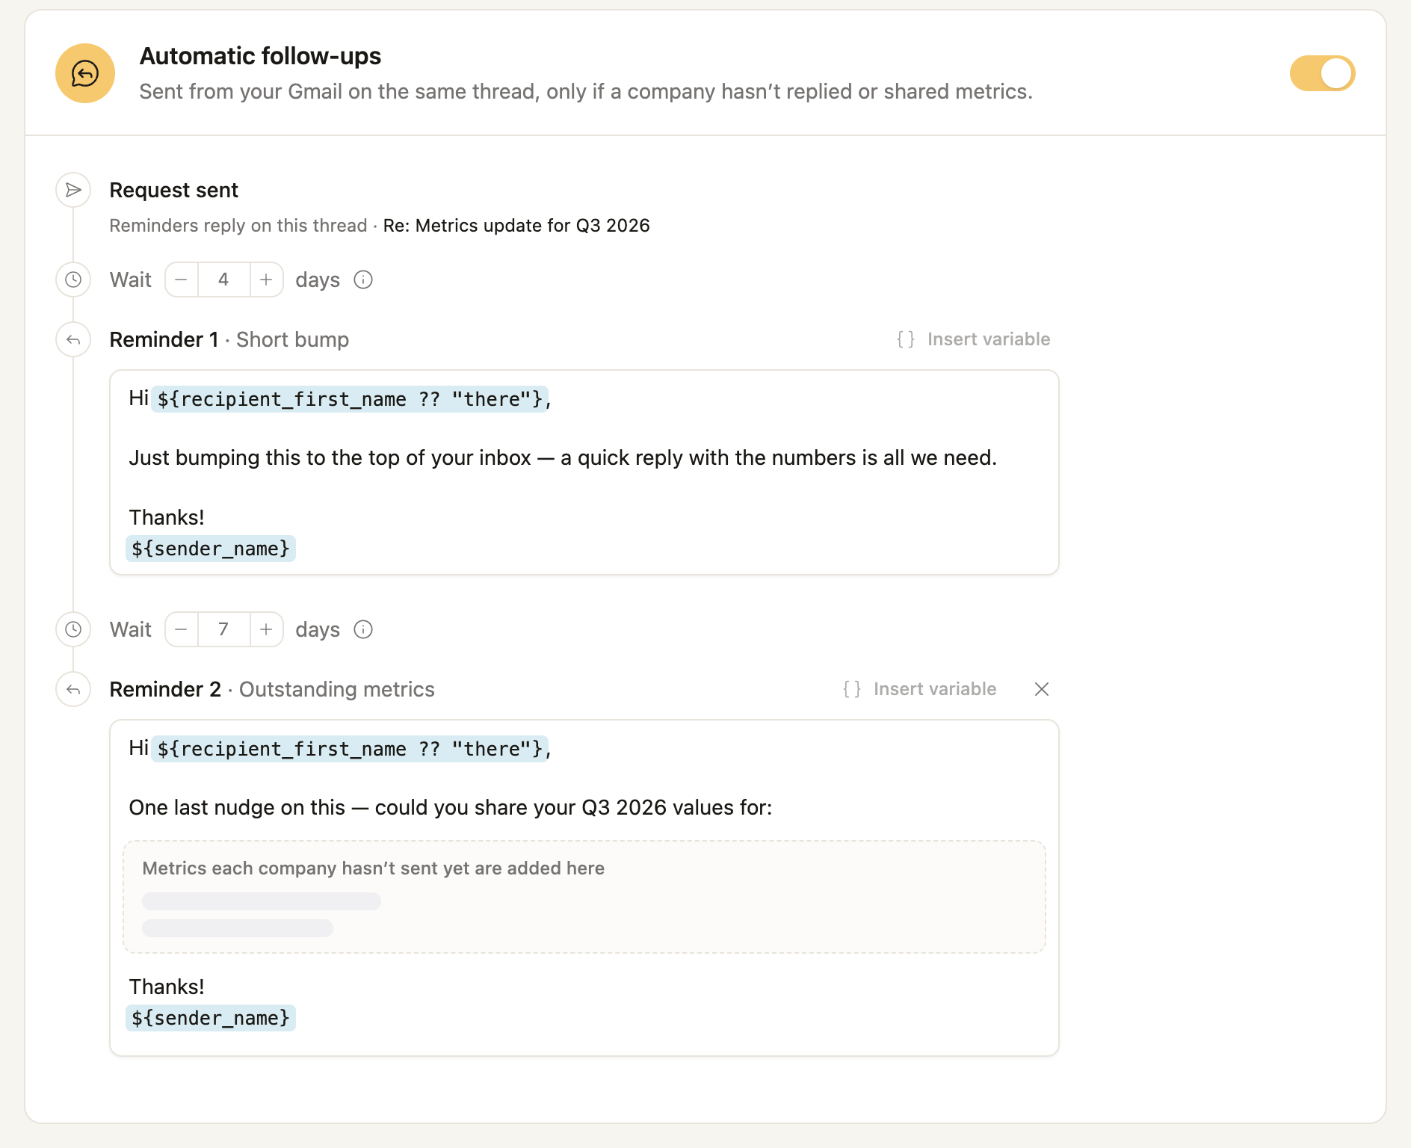Click 'Re: Metrics update for Q3 2026' thread
Viewport: 1411px width, 1148px height.
516,226
